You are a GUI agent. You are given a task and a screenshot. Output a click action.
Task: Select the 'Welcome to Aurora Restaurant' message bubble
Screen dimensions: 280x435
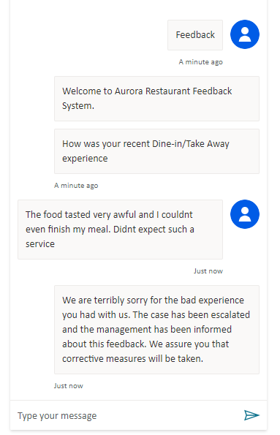[x=156, y=99]
